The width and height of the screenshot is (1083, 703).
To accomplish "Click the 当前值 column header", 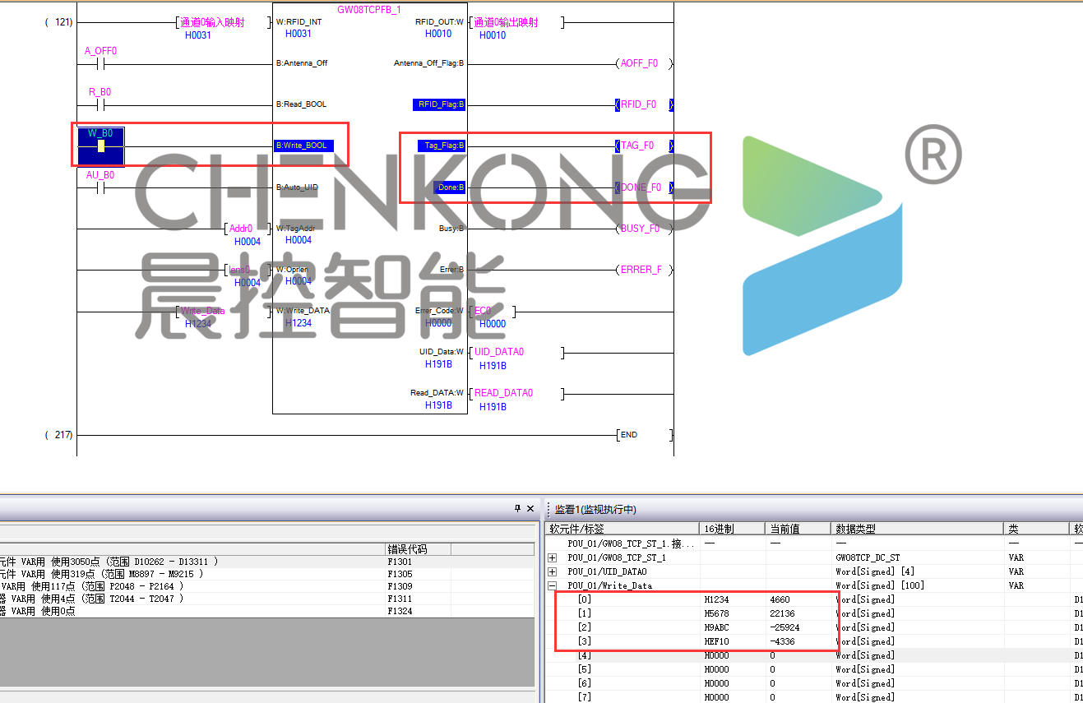I will (798, 529).
